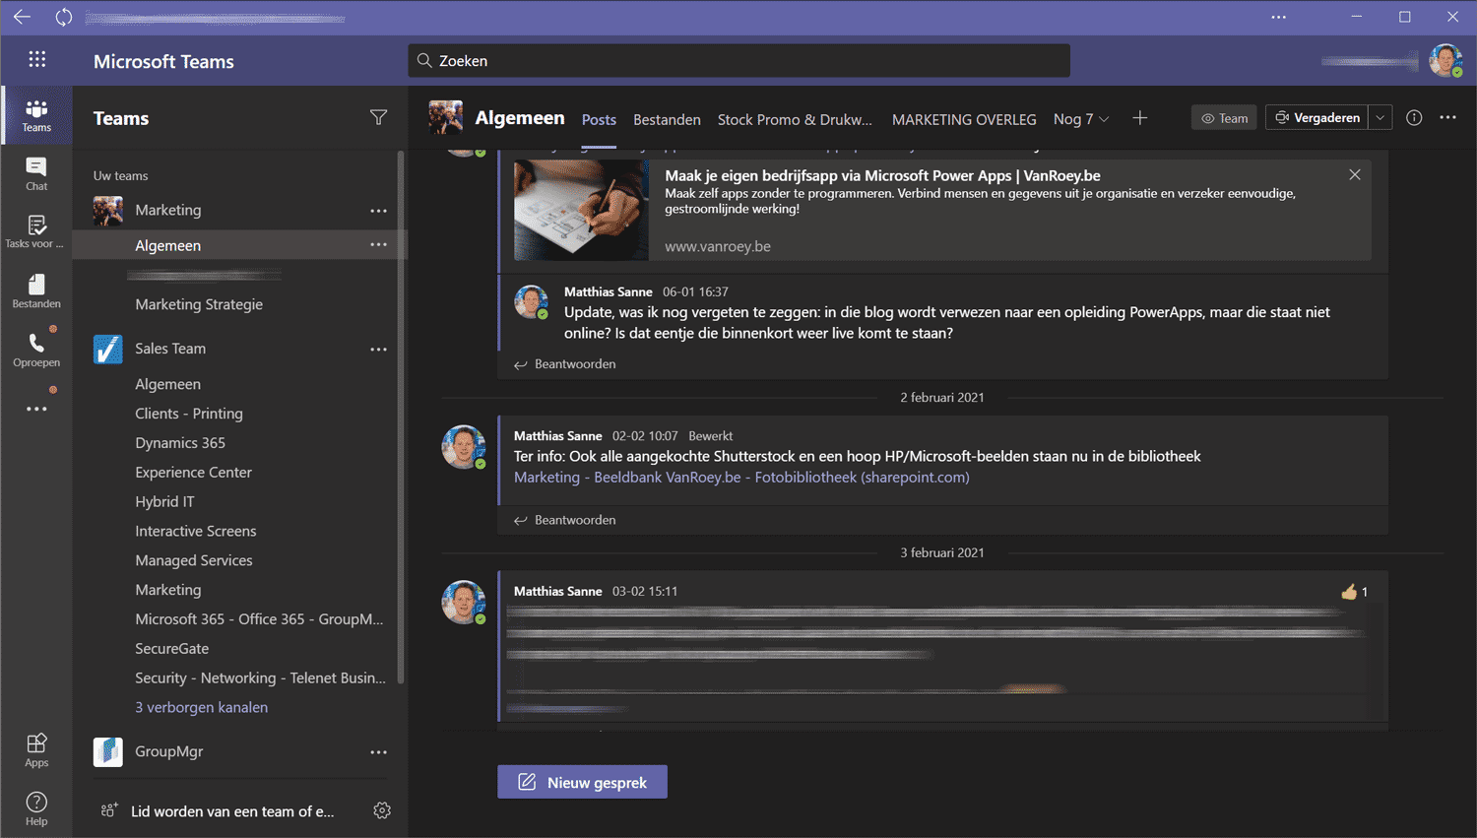Open more options for Marketing team
Viewport: 1477px width, 838px height.
379,211
